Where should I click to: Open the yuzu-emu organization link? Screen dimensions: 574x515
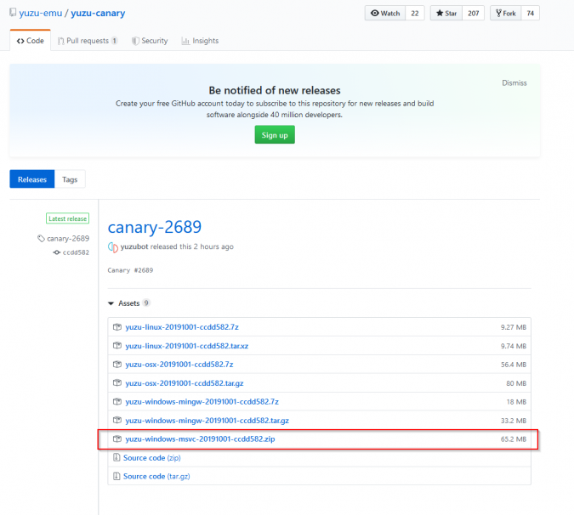pyautogui.click(x=41, y=13)
